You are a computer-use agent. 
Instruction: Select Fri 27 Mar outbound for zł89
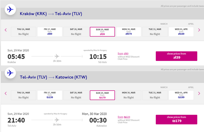(x=50, y=32)
